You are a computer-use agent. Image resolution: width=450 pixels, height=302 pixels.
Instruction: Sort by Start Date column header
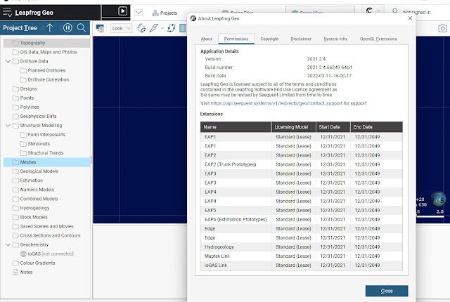[333, 127]
